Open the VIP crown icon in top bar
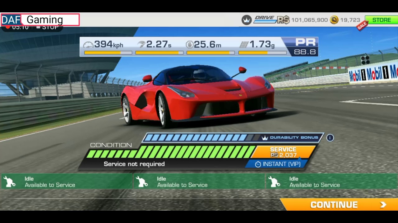This screenshot has width=398, height=223. (247, 20)
